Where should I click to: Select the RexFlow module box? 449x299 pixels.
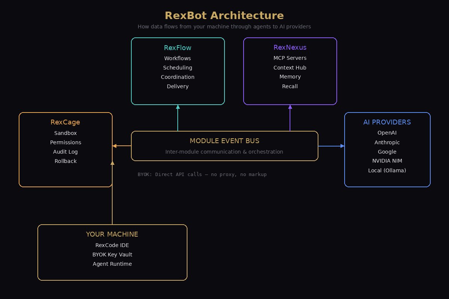pos(178,48)
